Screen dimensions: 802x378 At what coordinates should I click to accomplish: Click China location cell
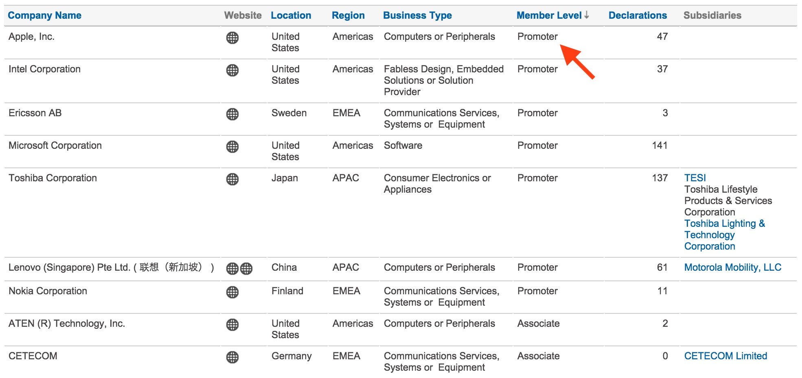pyautogui.click(x=284, y=267)
